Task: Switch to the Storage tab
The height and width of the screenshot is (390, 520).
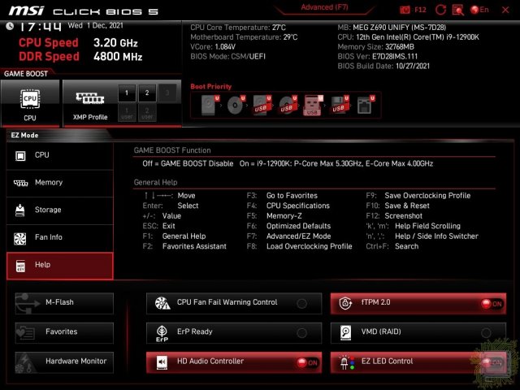Action: [59, 210]
